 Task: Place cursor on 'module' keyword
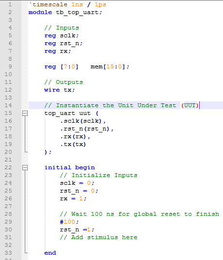40,12
